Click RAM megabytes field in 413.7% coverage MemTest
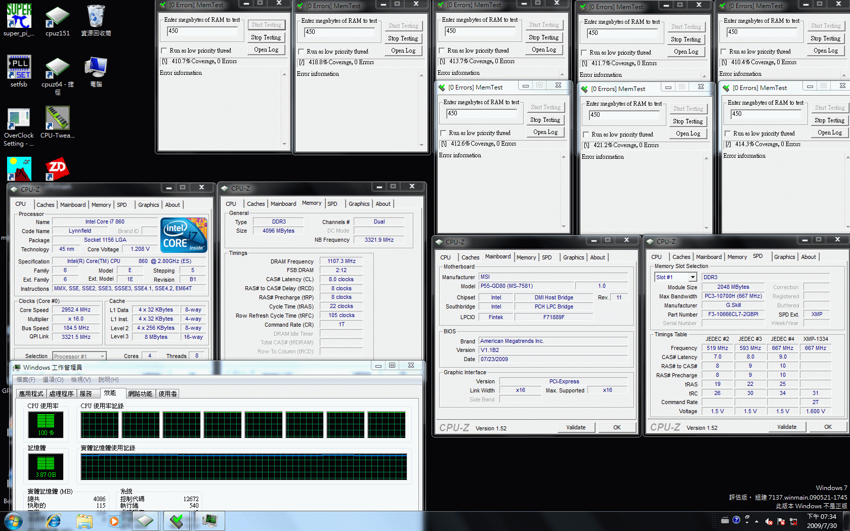Image resolution: width=850 pixels, height=531 pixels. [x=480, y=31]
